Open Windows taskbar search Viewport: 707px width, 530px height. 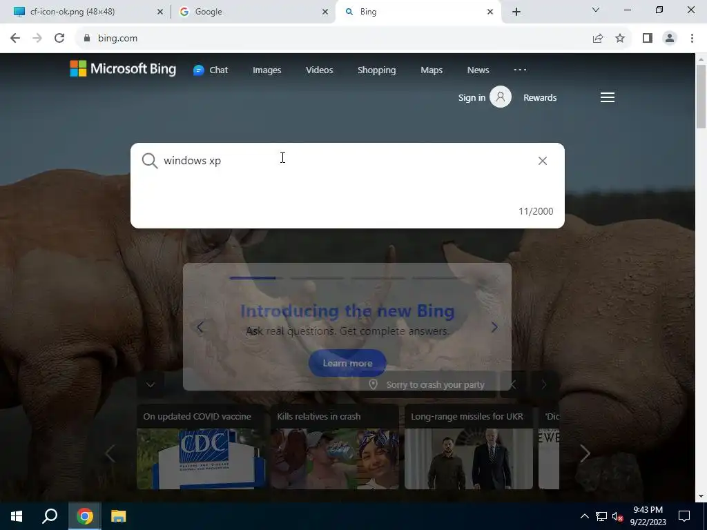pyautogui.click(x=50, y=516)
